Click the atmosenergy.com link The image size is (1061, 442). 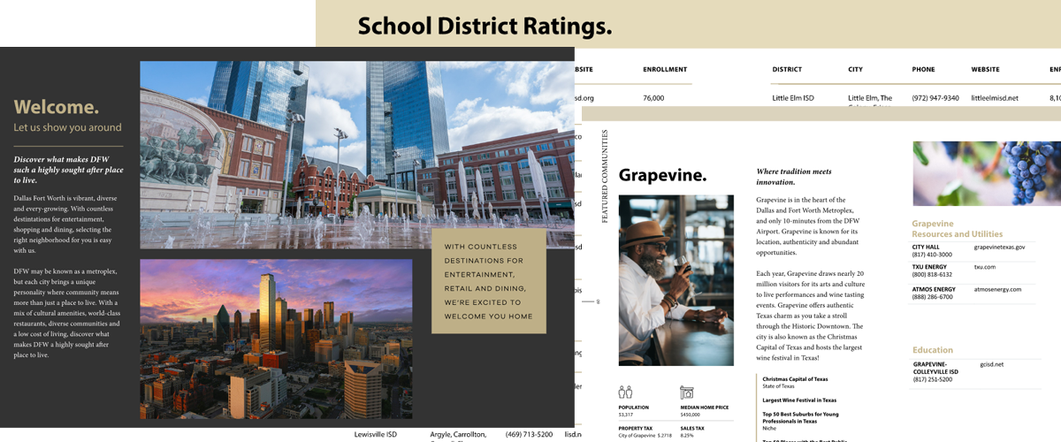[997, 289]
